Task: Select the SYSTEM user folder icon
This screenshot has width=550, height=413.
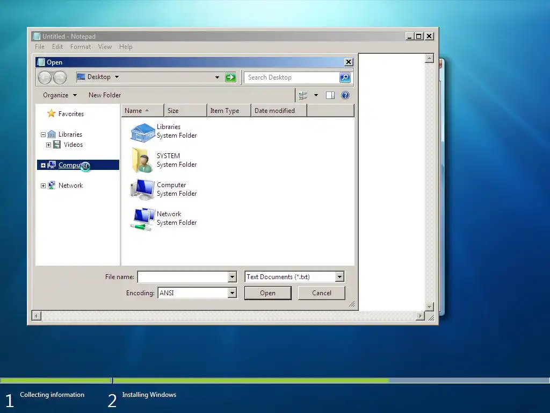Action: (x=142, y=160)
